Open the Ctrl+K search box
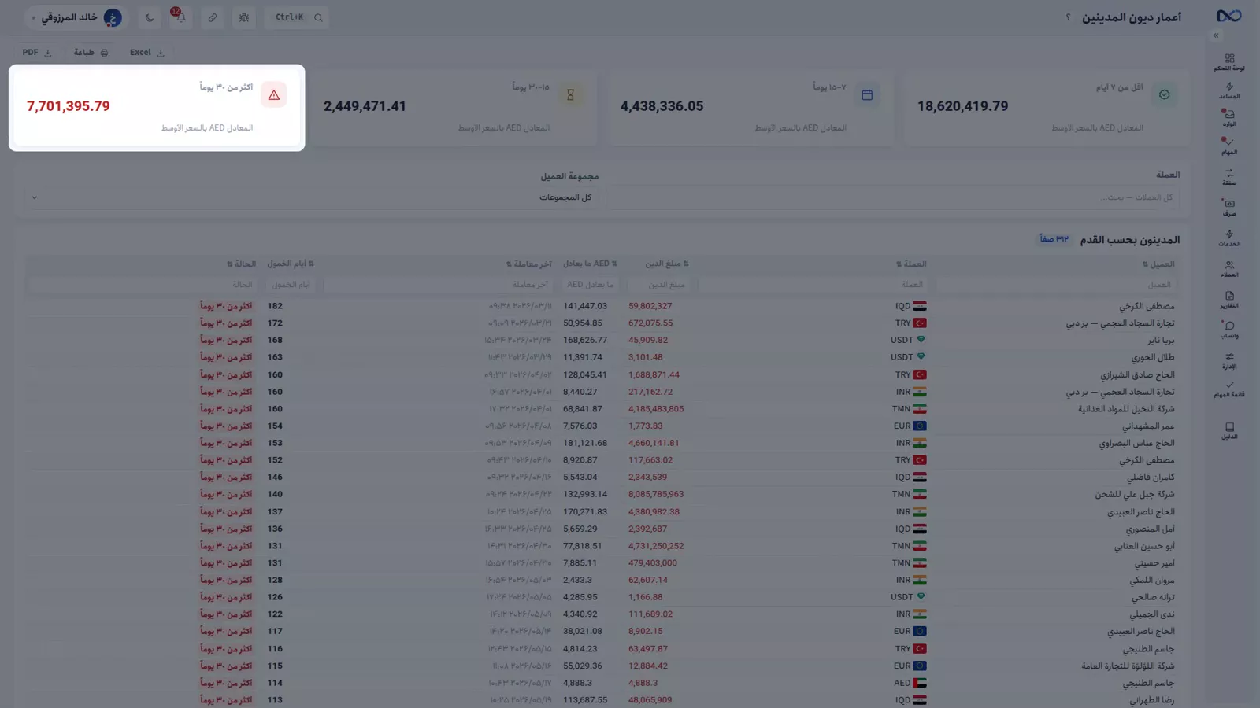The image size is (1260, 708). tap(297, 17)
